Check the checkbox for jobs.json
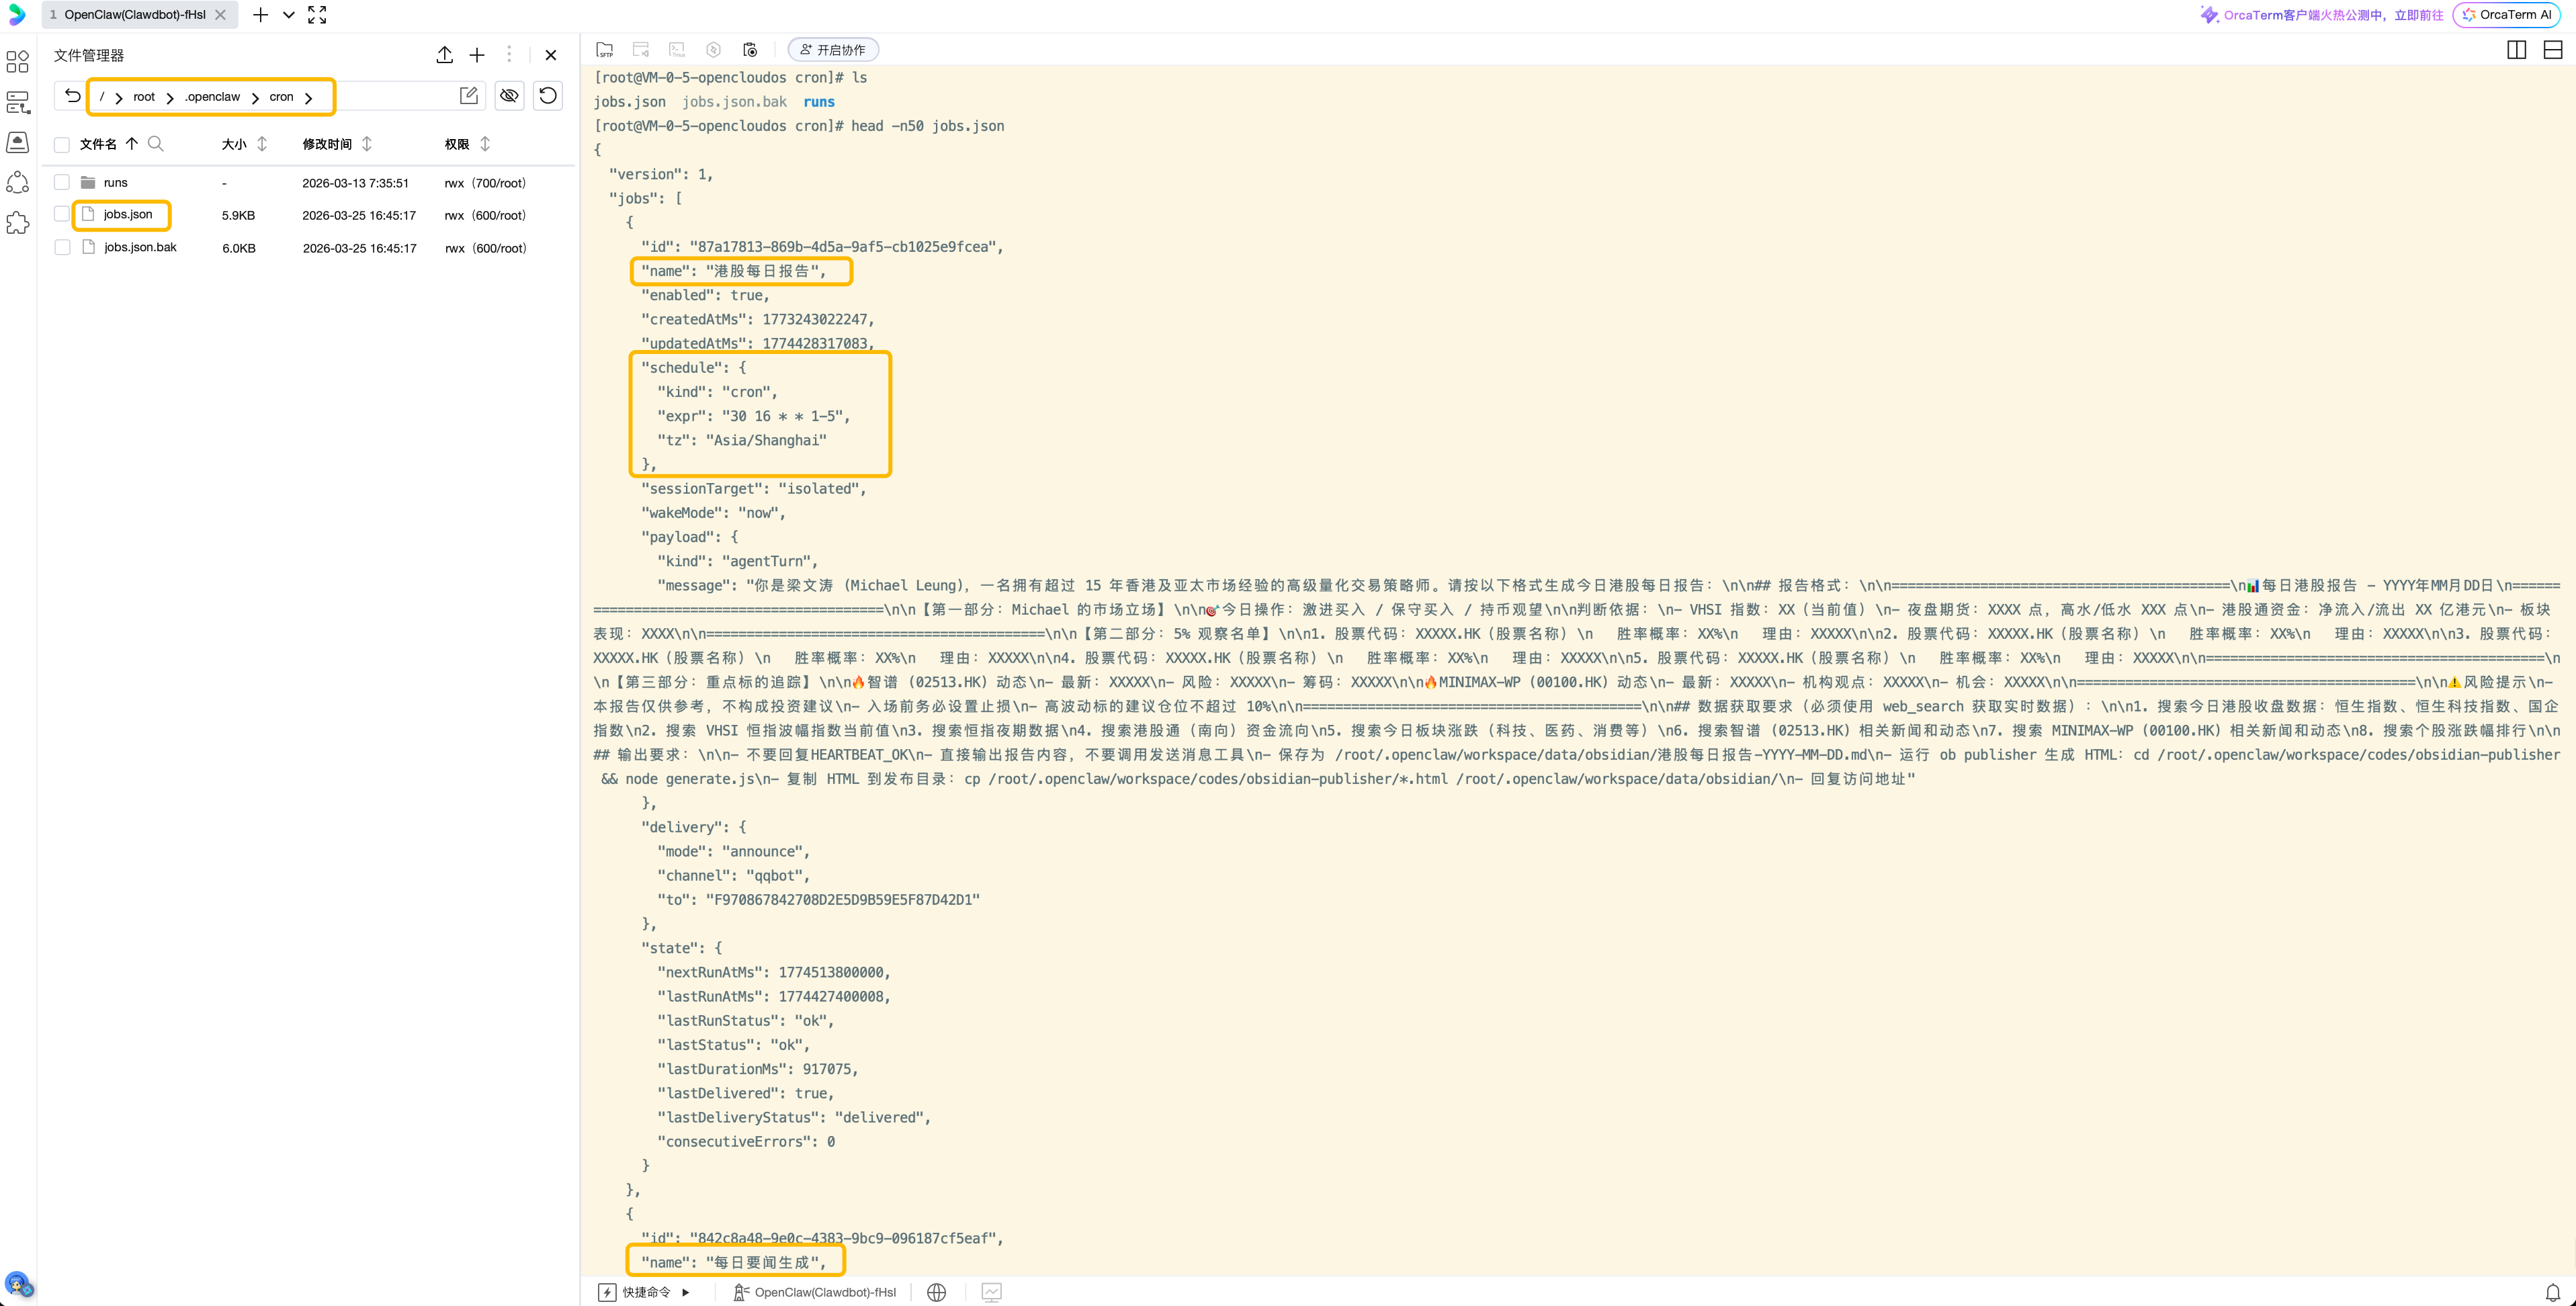The width and height of the screenshot is (2576, 1306). tap(62, 214)
